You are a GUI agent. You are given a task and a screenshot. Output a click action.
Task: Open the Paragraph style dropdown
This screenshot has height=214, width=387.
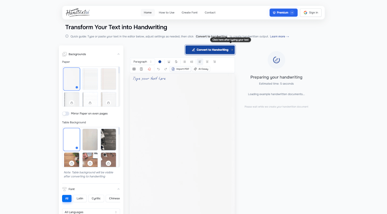click(x=143, y=62)
